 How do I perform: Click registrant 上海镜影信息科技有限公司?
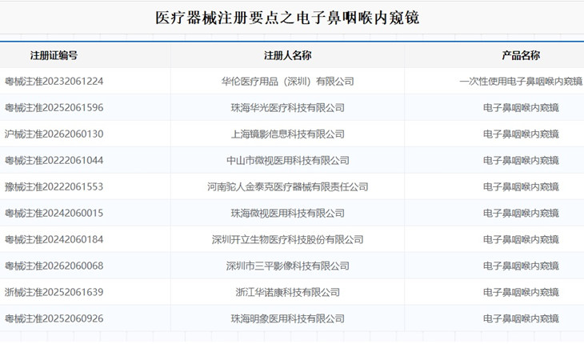click(x=287, y=134)
